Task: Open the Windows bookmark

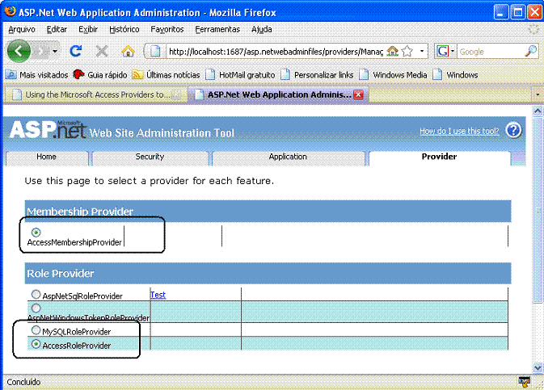Action: tap(455, 75)
